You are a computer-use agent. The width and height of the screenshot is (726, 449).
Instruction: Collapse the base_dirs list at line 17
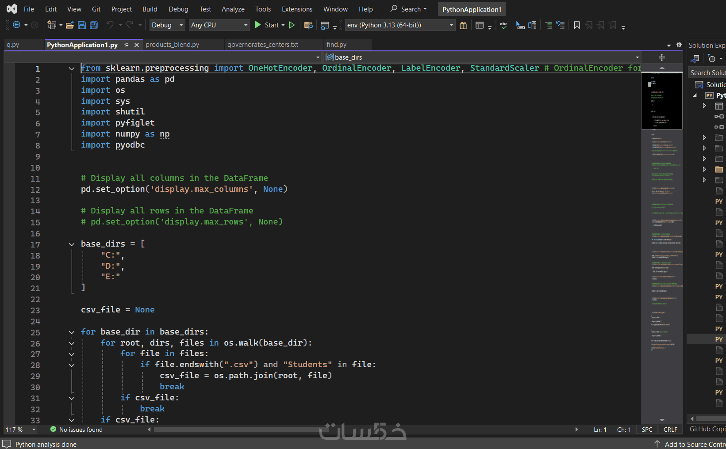(x=71, y=244)
